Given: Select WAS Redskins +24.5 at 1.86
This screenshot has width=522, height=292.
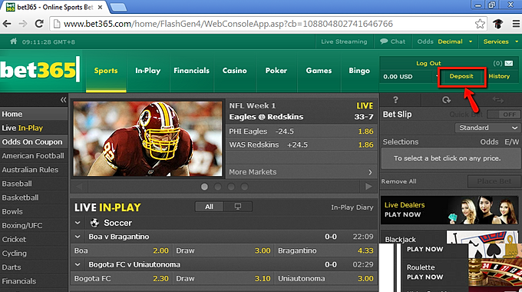Looking at the screenshot, I should [x=301, y=144].
